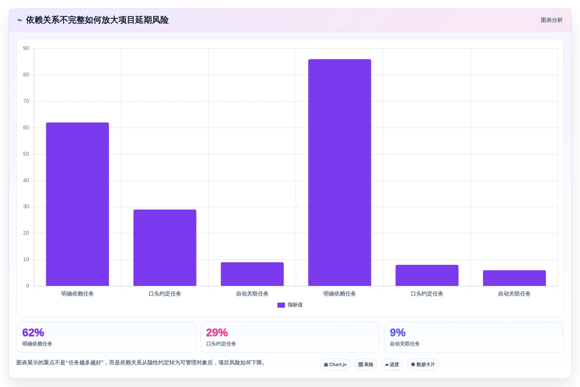Click the last 自动关联任务 bar at 6
580x387 pixels.
[x=514, y=278]
